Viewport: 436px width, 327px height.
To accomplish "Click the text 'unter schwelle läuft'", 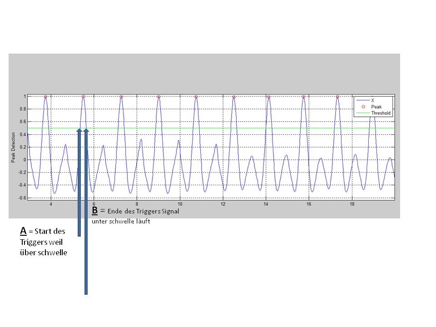I will [121, 222].
